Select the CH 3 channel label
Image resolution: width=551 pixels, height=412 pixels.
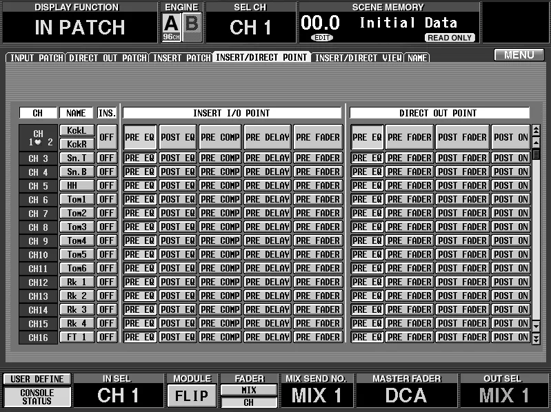pyautogui.click(x=38, y=158)
